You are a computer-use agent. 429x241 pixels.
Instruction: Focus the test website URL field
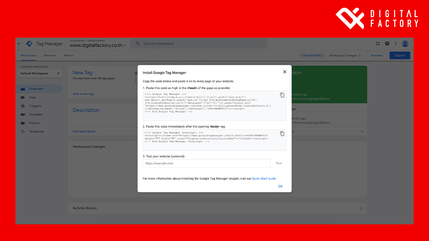coord(206,164)
